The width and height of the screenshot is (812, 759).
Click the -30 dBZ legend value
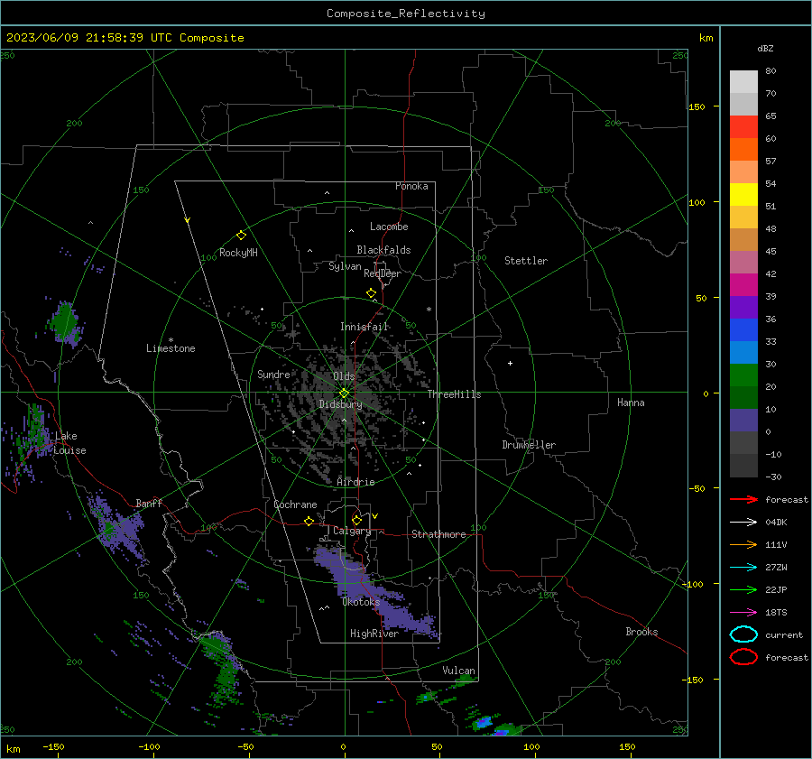pos(773,477)
